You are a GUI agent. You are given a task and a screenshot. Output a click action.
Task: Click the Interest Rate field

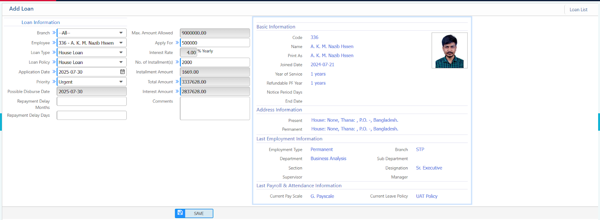pyautogui.click(x=189, y=52)
